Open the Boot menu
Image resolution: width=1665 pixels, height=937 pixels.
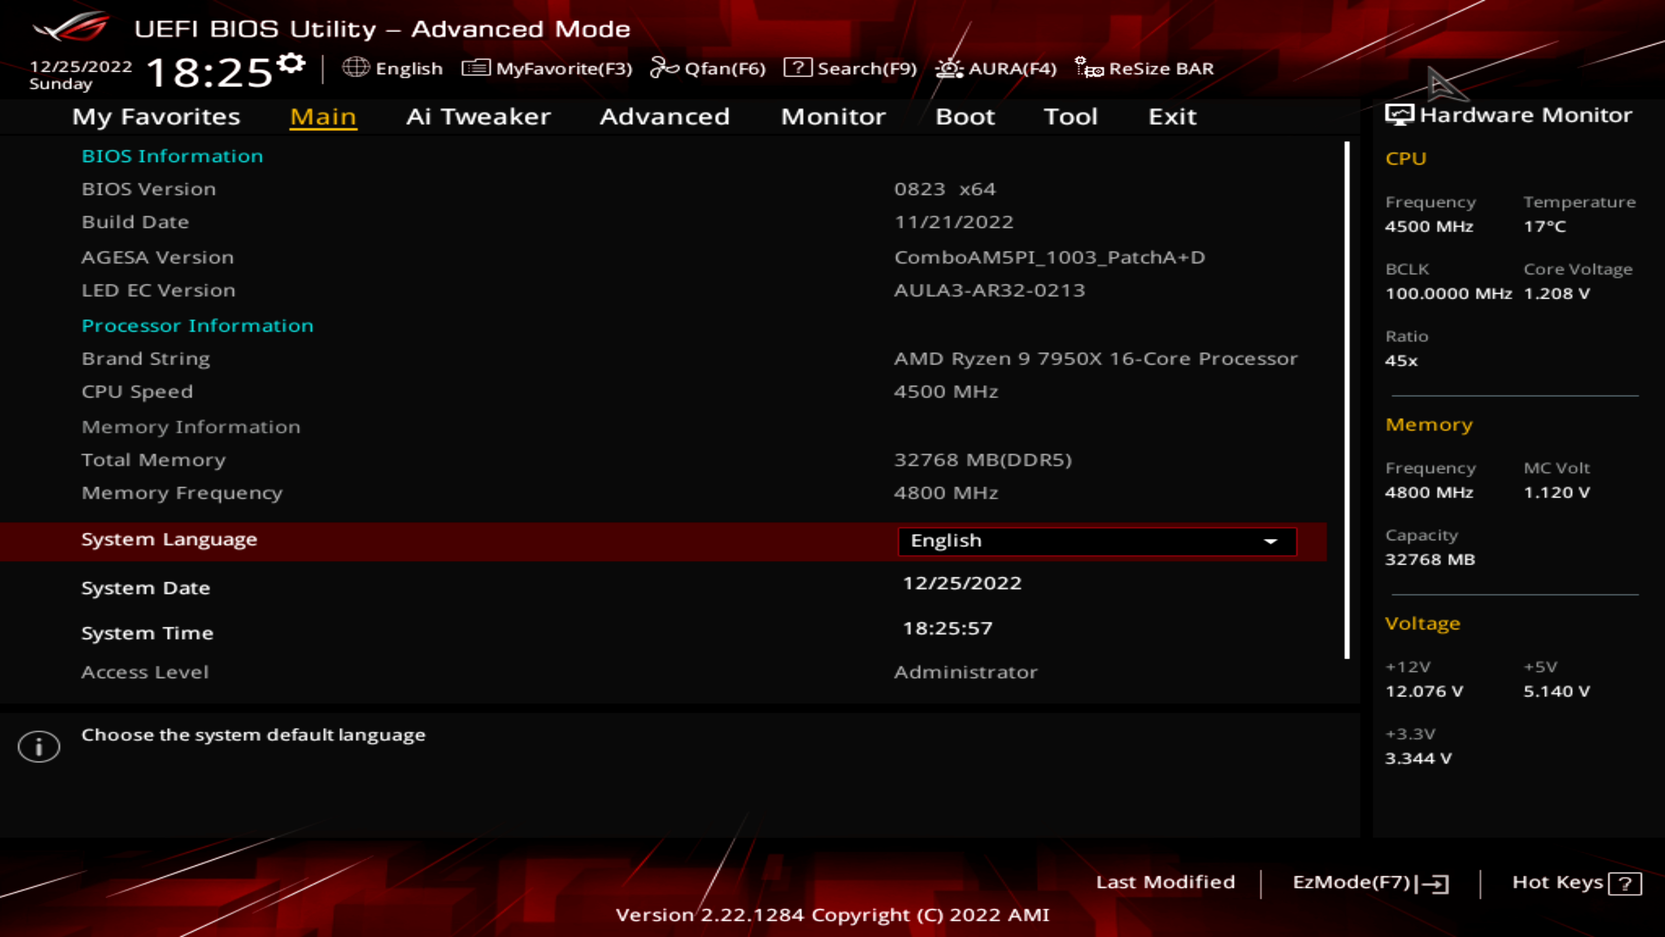pyautogui.click(x=965, y=117)
